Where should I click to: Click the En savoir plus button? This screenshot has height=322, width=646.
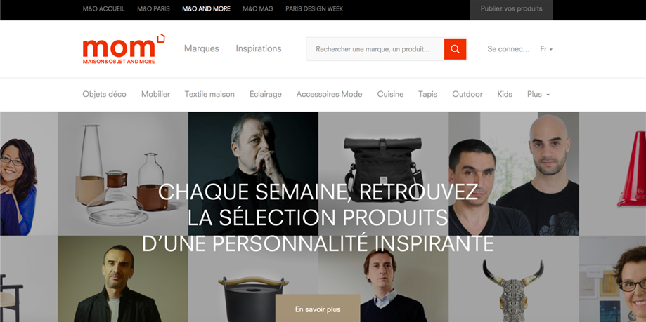click(318, 309)
